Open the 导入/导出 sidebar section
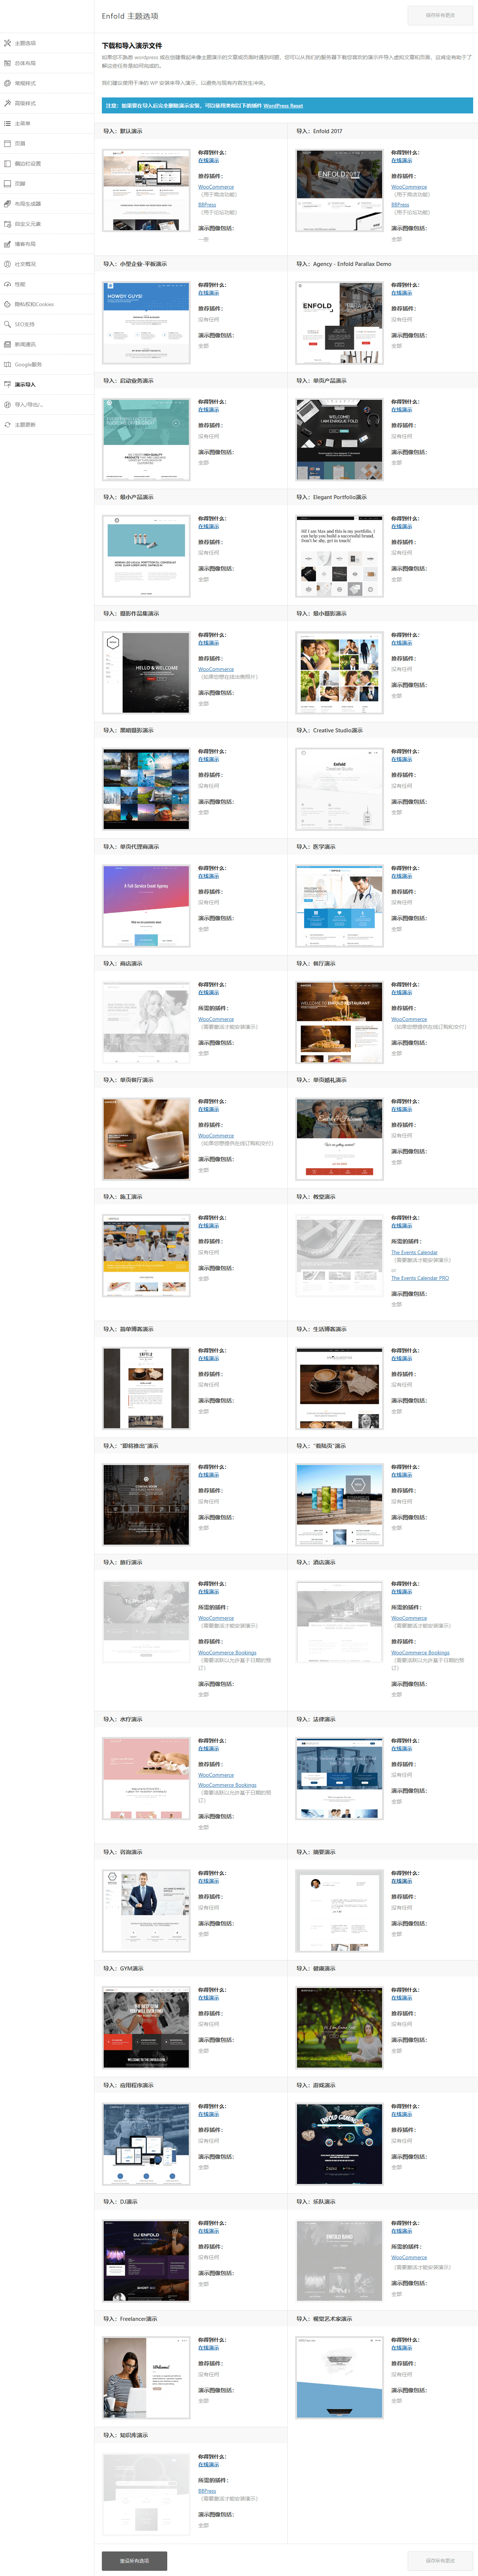This screenshot has height=2576, width=478. click(46, 404)
